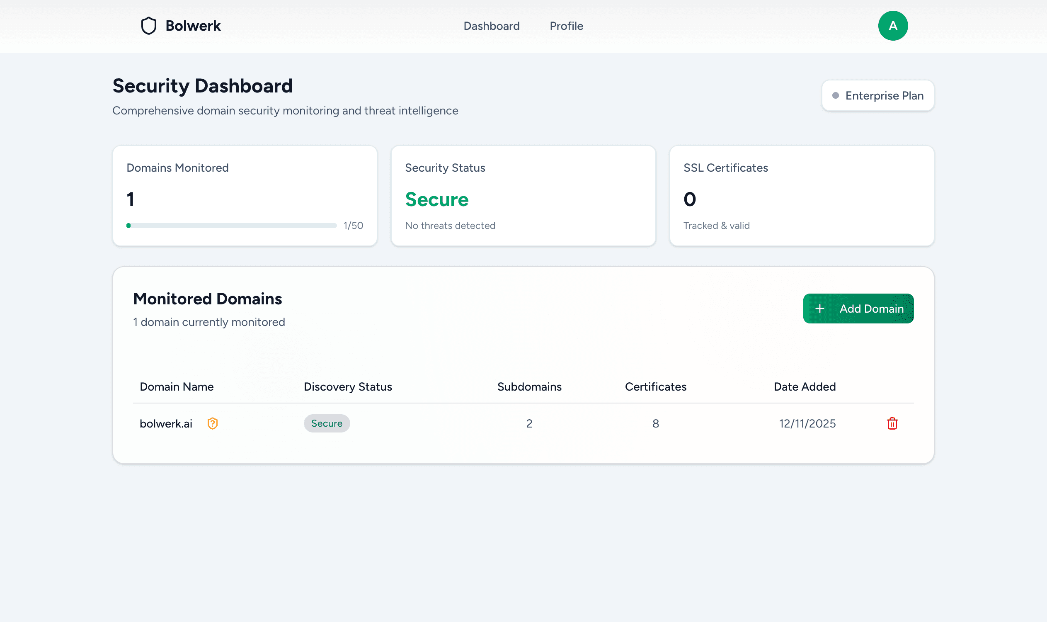Delete the bolwerk.ai domain via trash icon
This screenshot has width=1047, height=622.
(892, 423)
